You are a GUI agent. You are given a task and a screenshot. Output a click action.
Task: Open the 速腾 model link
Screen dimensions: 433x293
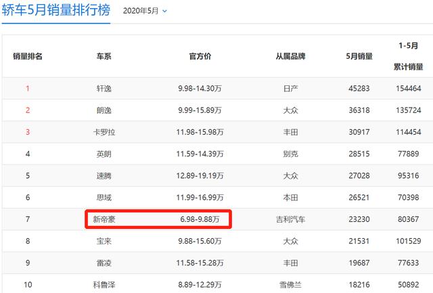pyautogui.click(x=104, y=175)
